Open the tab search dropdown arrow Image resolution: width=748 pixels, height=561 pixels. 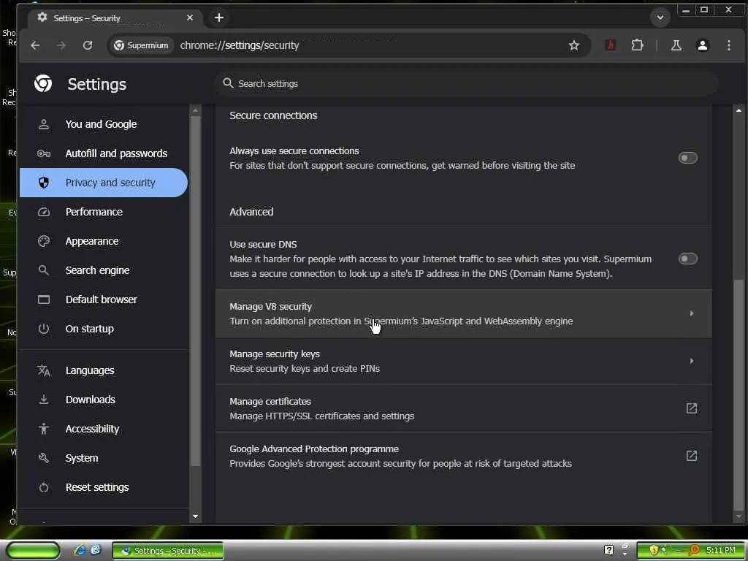point(660,18)
